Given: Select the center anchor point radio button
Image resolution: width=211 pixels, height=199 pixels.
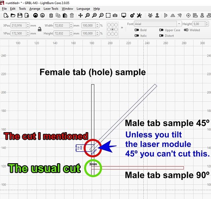Looking at the screenshot, I should tap(113, 29).
